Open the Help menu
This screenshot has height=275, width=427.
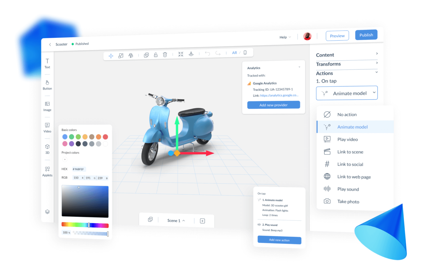(x=285, y=37)
